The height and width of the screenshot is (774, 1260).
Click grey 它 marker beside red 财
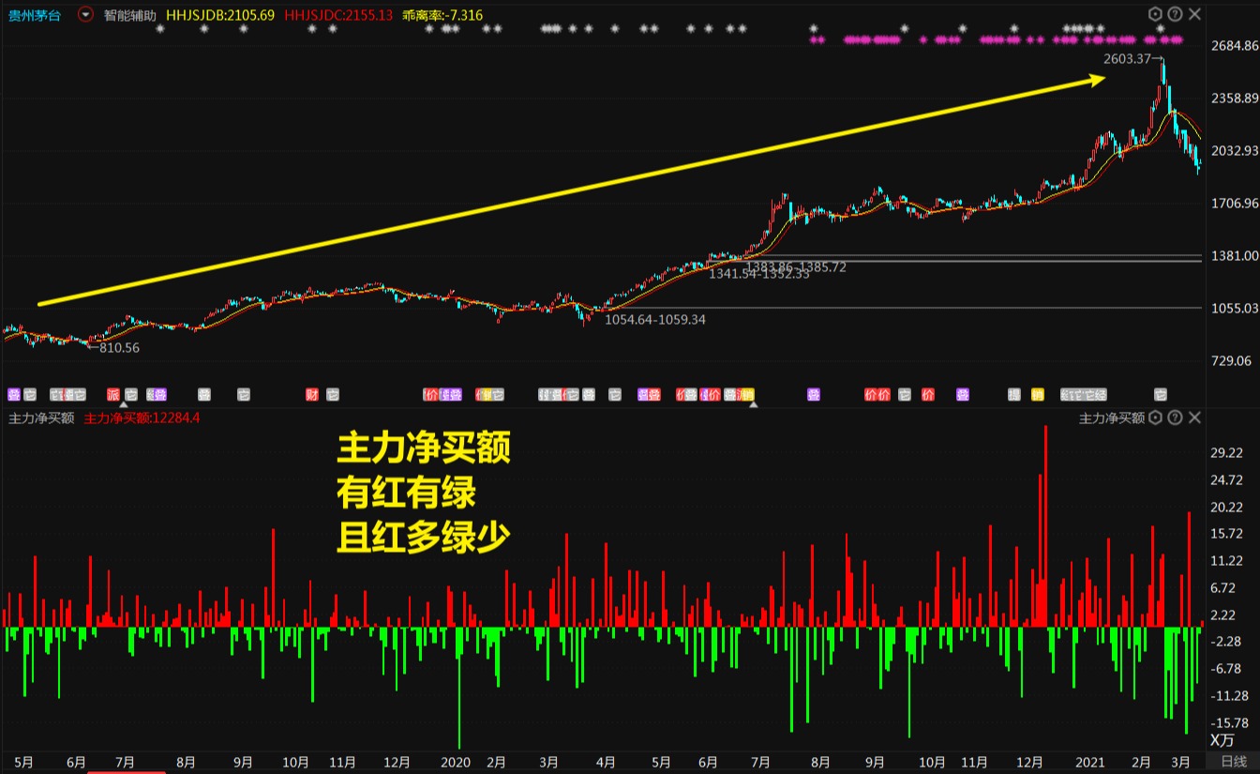tap(333, 395)
